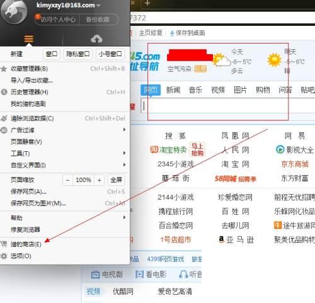The width and height of the screenshot is (315, 303).
Task: Open a new 隐私窗口 private window
Action: (78, 54)
